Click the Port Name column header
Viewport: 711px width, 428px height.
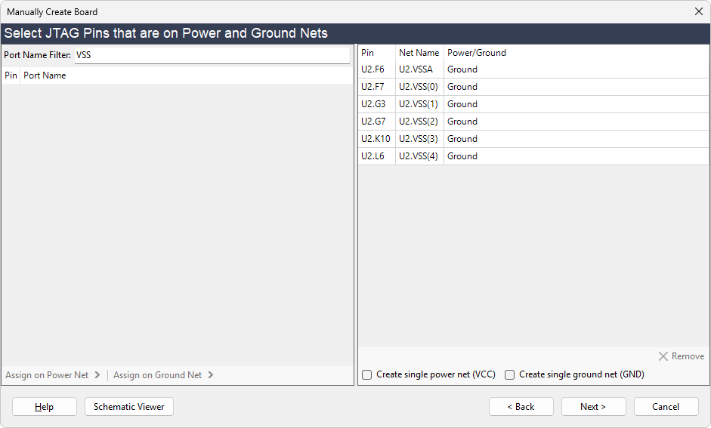[45, 75]
